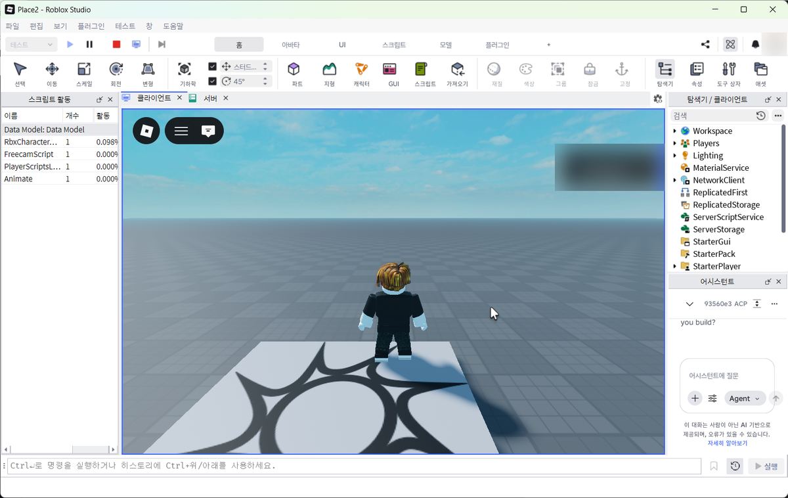The image size is (788, 498).
Task: Follow the 자세히 알아보기 link
Action: pos(728,443)
